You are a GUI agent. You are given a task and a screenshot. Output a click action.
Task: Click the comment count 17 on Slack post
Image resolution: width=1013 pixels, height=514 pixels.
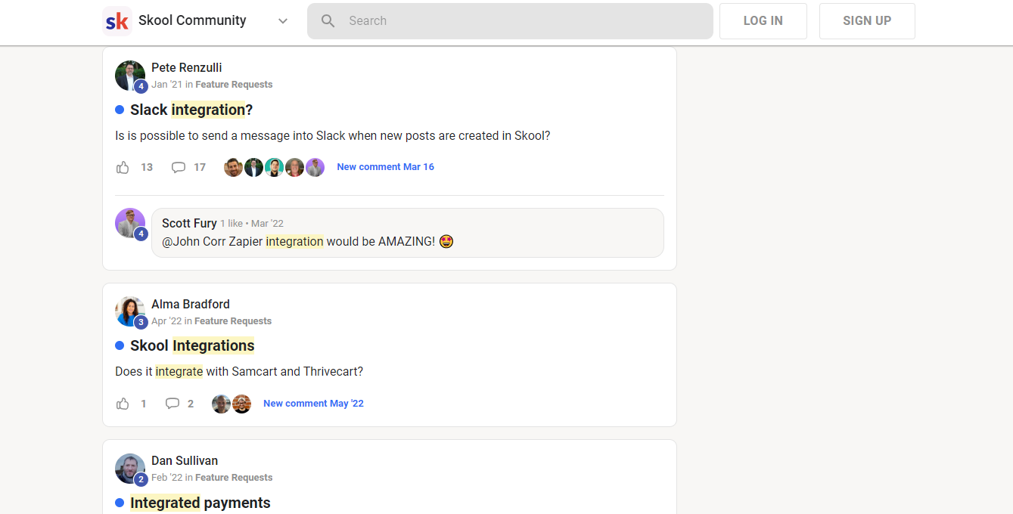point(200,167)
